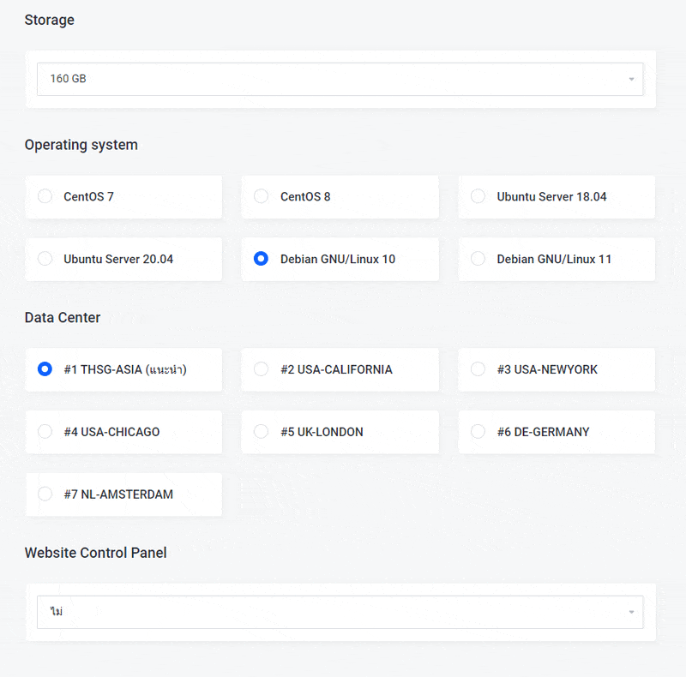
Task: Open the Storage dropdown showing 160 GB
Action: click(x=340, y=79)
